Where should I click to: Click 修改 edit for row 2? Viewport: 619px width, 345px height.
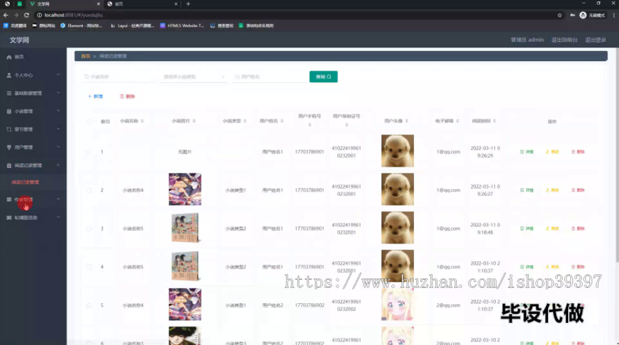click(x=552, y=190)
